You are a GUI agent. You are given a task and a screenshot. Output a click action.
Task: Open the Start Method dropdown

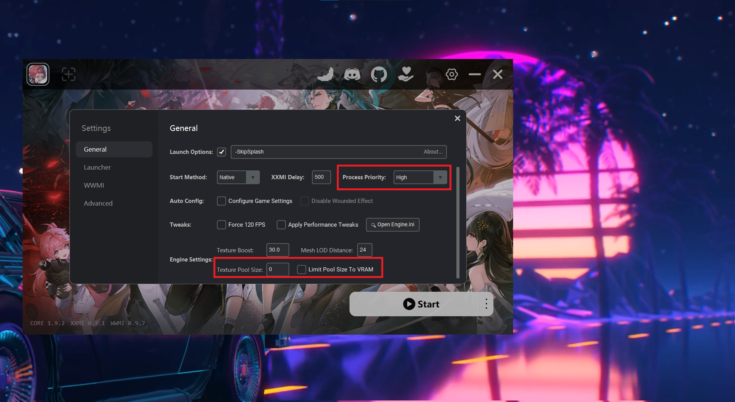click(238, 177)
